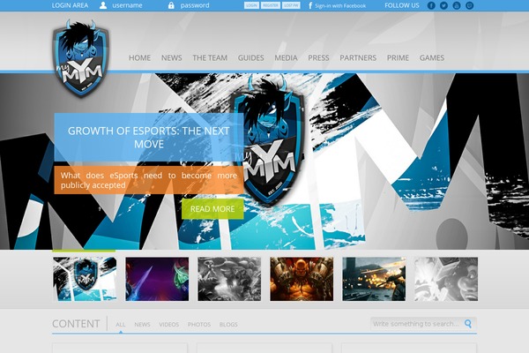Open the YouTube follow icon
Screen dimensions: 529x353
[457, 5]
